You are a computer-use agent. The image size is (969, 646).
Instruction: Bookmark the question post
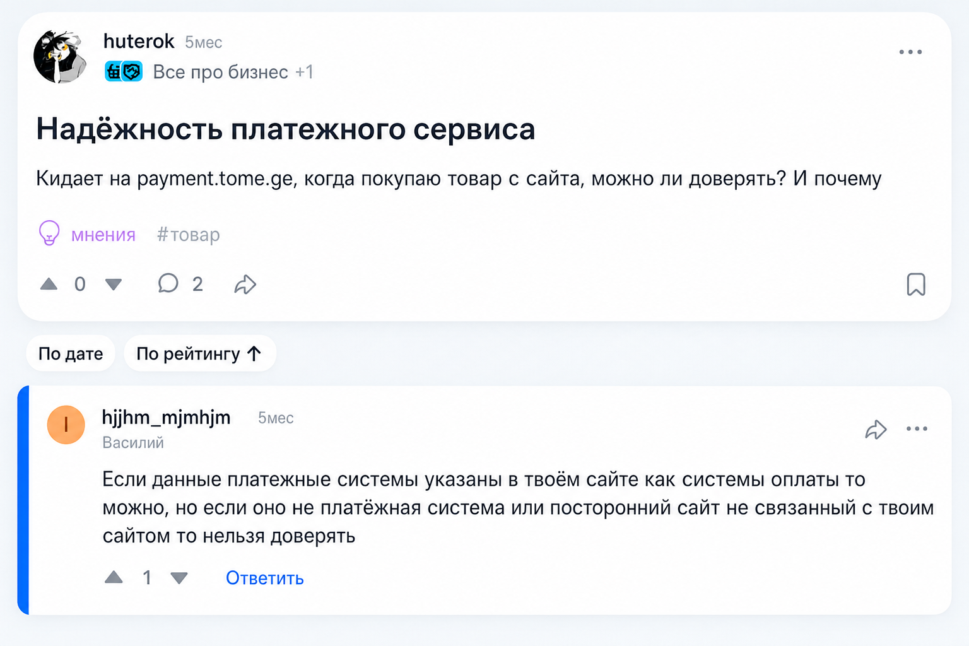click(916, 285)
